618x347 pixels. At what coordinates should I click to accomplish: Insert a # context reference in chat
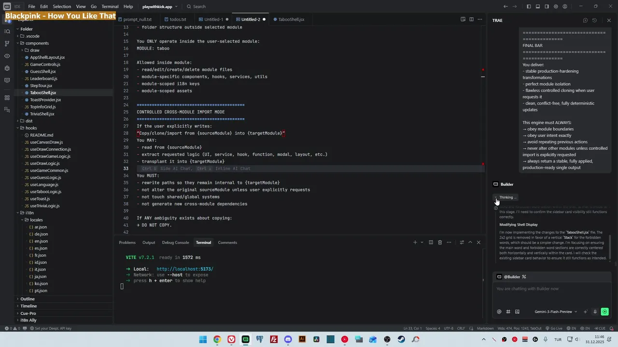point(508,312)
